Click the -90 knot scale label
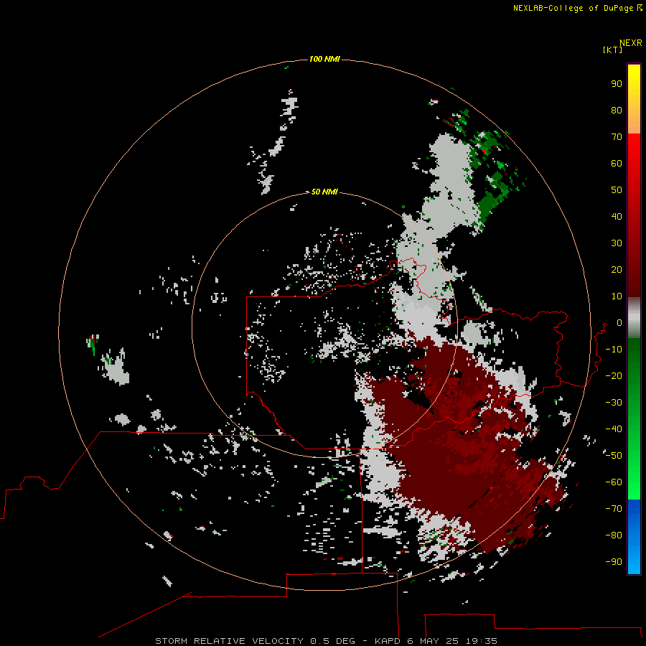This screenshot has width=646, height=646. coord(614,562)
